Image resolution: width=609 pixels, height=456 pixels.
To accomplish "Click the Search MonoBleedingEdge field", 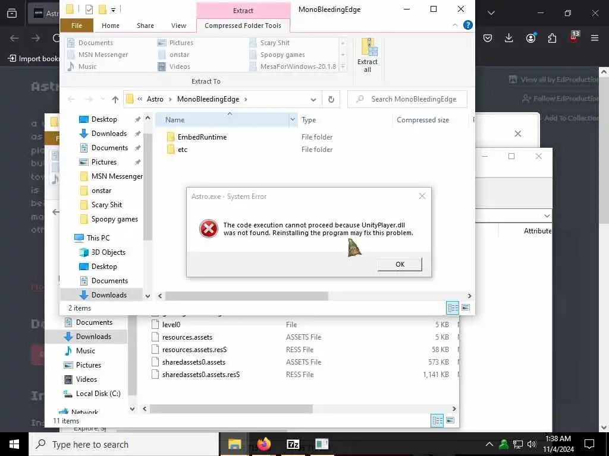I will (407, 99).
